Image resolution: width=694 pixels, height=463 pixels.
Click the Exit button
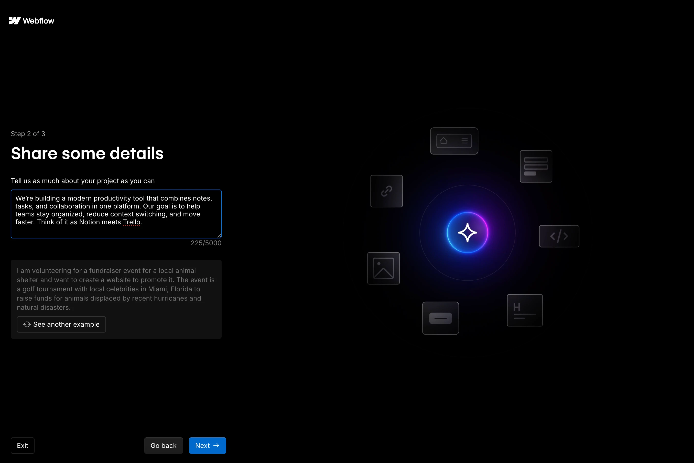(23, 445)
